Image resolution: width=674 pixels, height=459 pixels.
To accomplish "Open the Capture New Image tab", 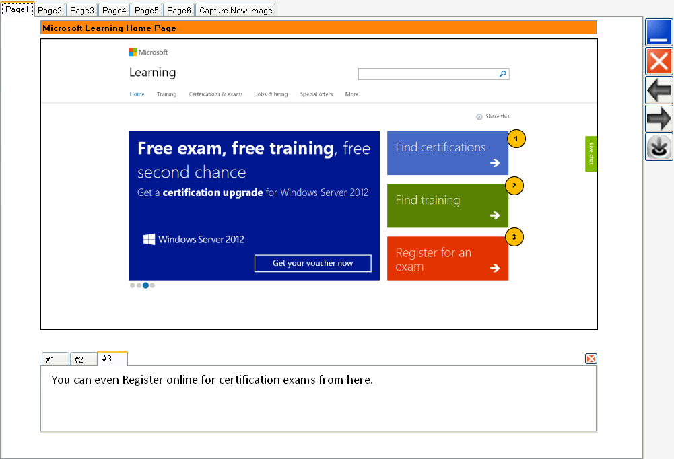I will click(x=236, y=10).
